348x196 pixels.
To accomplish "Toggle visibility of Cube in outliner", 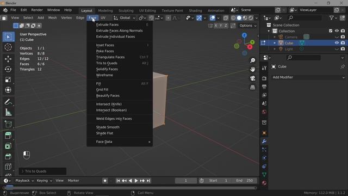I will coord(337,42).
